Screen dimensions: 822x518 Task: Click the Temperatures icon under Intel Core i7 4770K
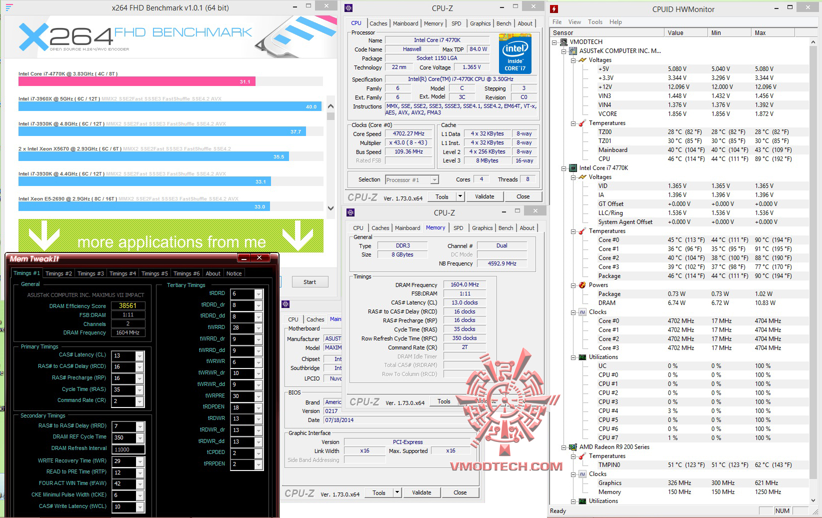582,231
